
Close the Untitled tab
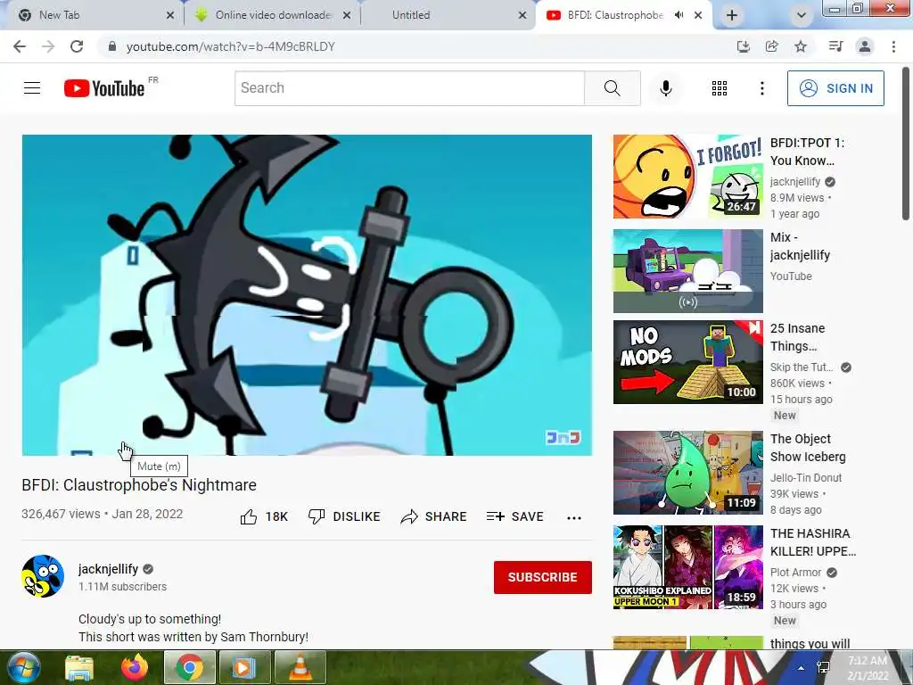click(522, 15)
